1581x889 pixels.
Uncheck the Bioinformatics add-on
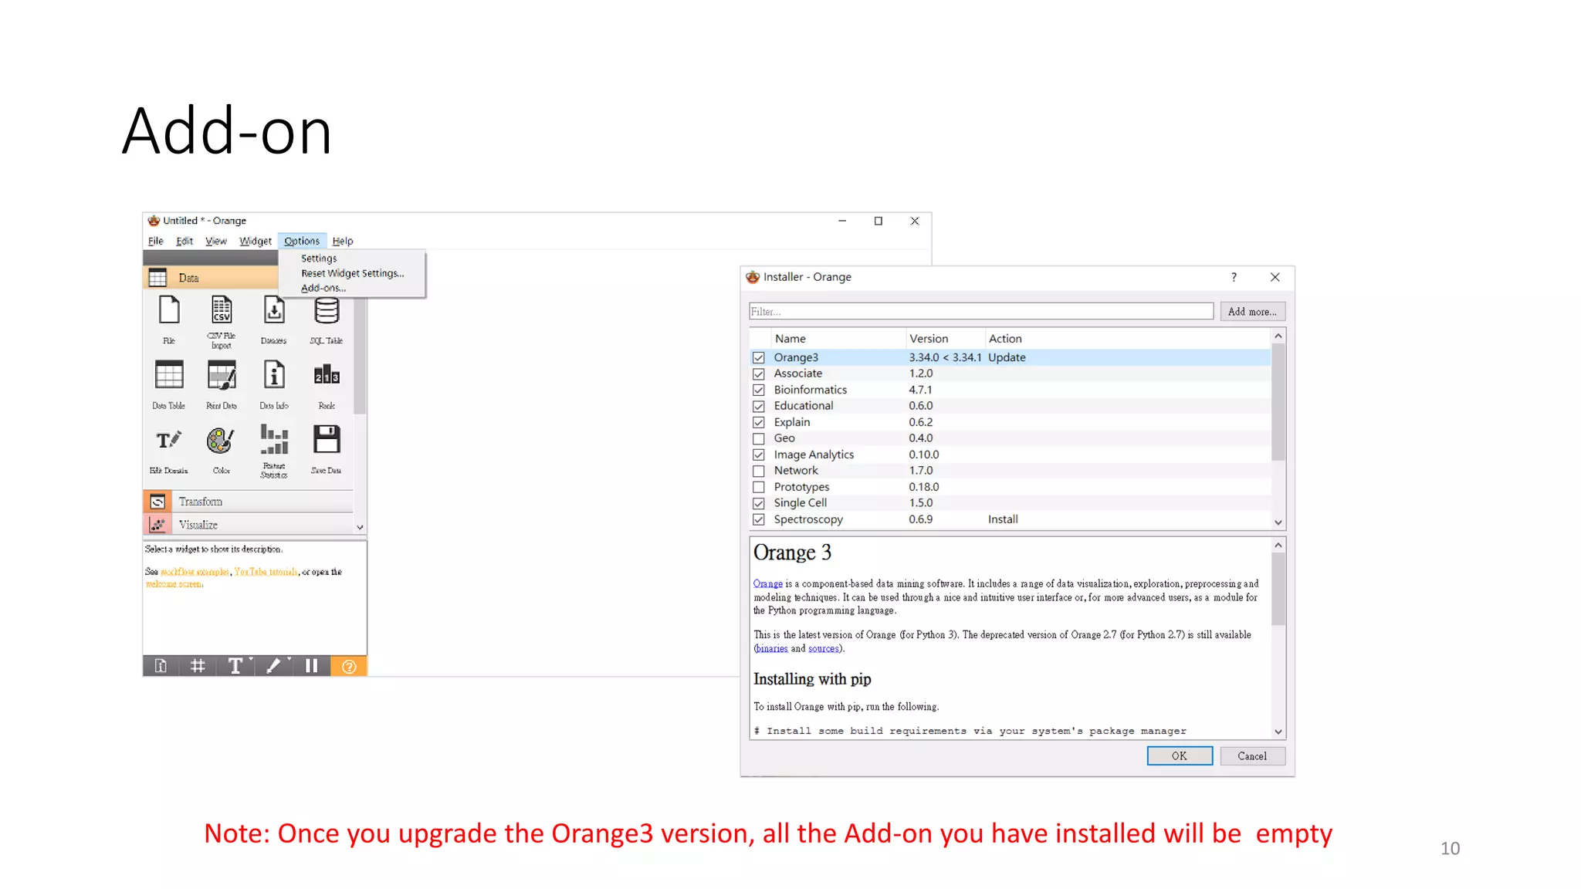759,390
